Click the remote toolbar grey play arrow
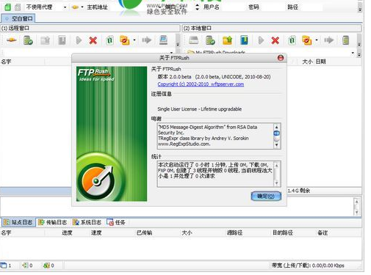 (79, 40)
